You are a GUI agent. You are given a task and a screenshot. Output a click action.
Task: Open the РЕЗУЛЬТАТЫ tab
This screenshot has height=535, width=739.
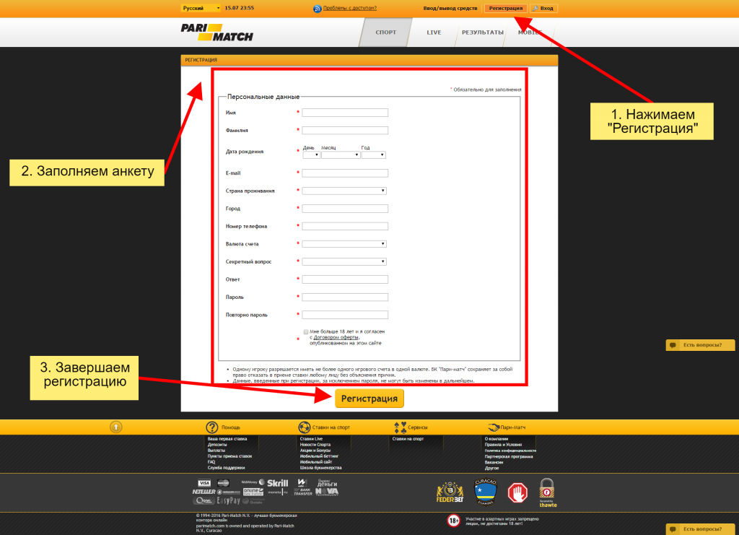pyautogui.click(x=482, y=32)
